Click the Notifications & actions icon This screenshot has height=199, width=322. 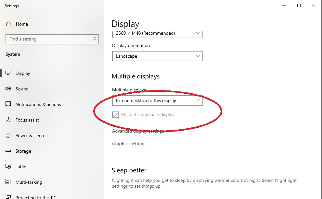[x=8, y=104]
